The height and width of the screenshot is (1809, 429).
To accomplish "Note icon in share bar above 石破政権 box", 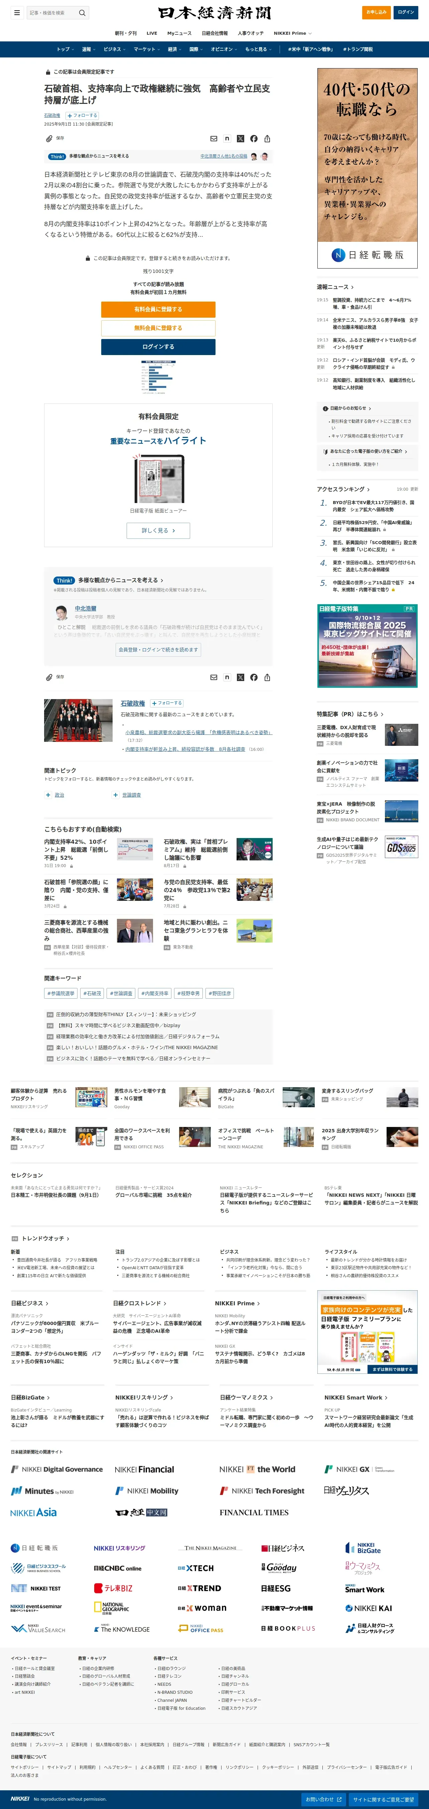I will (227, 678).
